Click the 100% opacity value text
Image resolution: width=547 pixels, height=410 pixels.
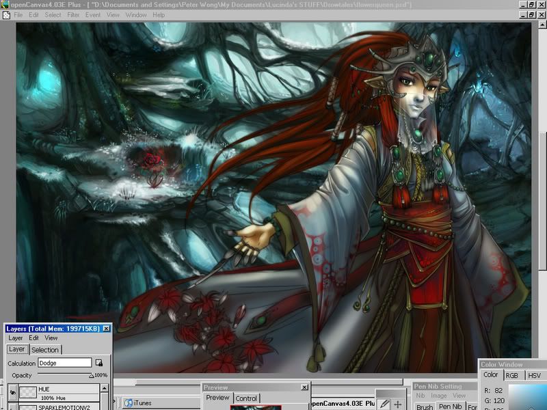(x=101, y=375)
